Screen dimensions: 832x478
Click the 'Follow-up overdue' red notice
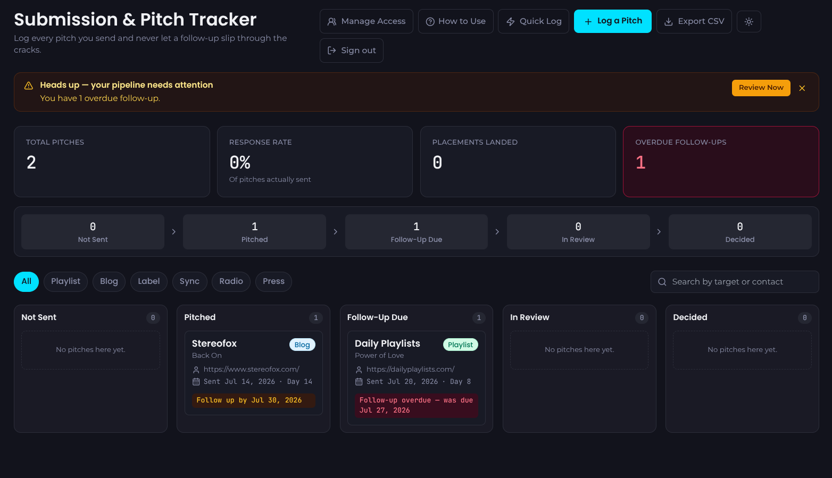pos(416,405)
